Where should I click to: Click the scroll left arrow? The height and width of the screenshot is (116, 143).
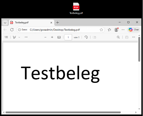coord(4,112)
